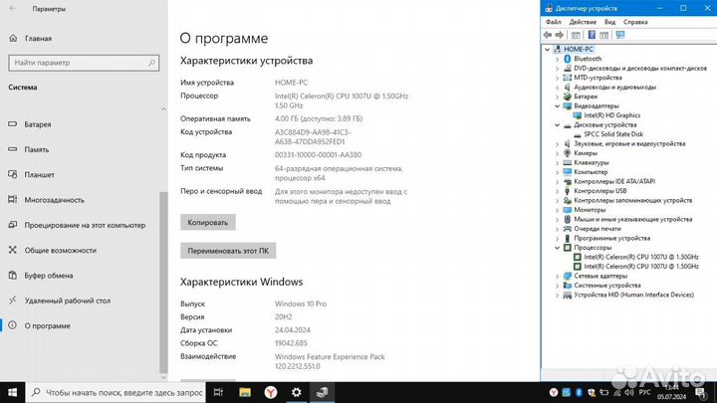Open Общие возможности settings page

(x=52, y=250)
